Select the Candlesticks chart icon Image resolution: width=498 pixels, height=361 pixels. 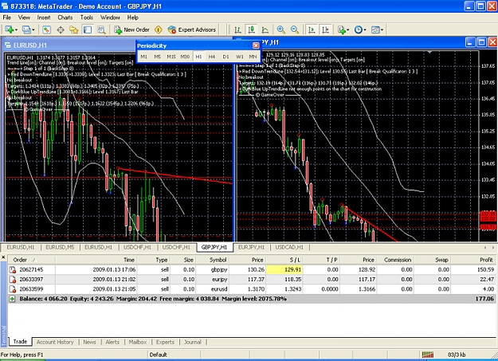pyautogui.click(x=251, y=29)
